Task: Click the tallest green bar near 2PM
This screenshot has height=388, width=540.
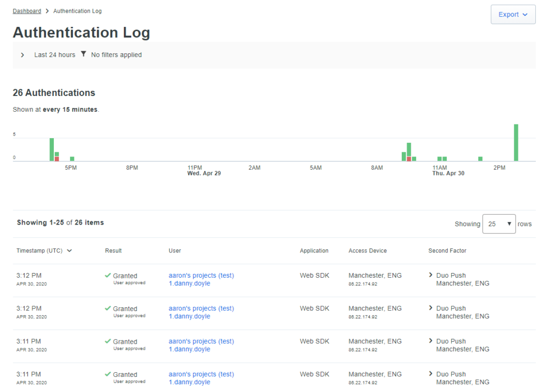Action: [516, 142]
